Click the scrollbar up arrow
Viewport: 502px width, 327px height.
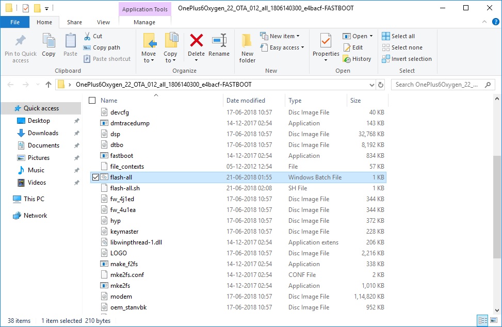497,99
